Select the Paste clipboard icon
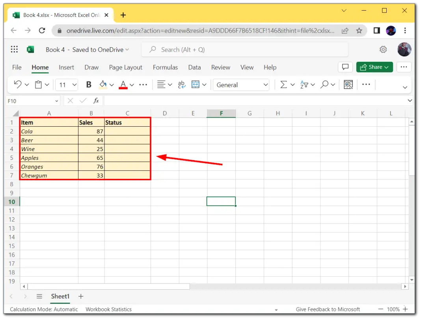Screen dimensions: 421x320 click(x=38, y=85)
